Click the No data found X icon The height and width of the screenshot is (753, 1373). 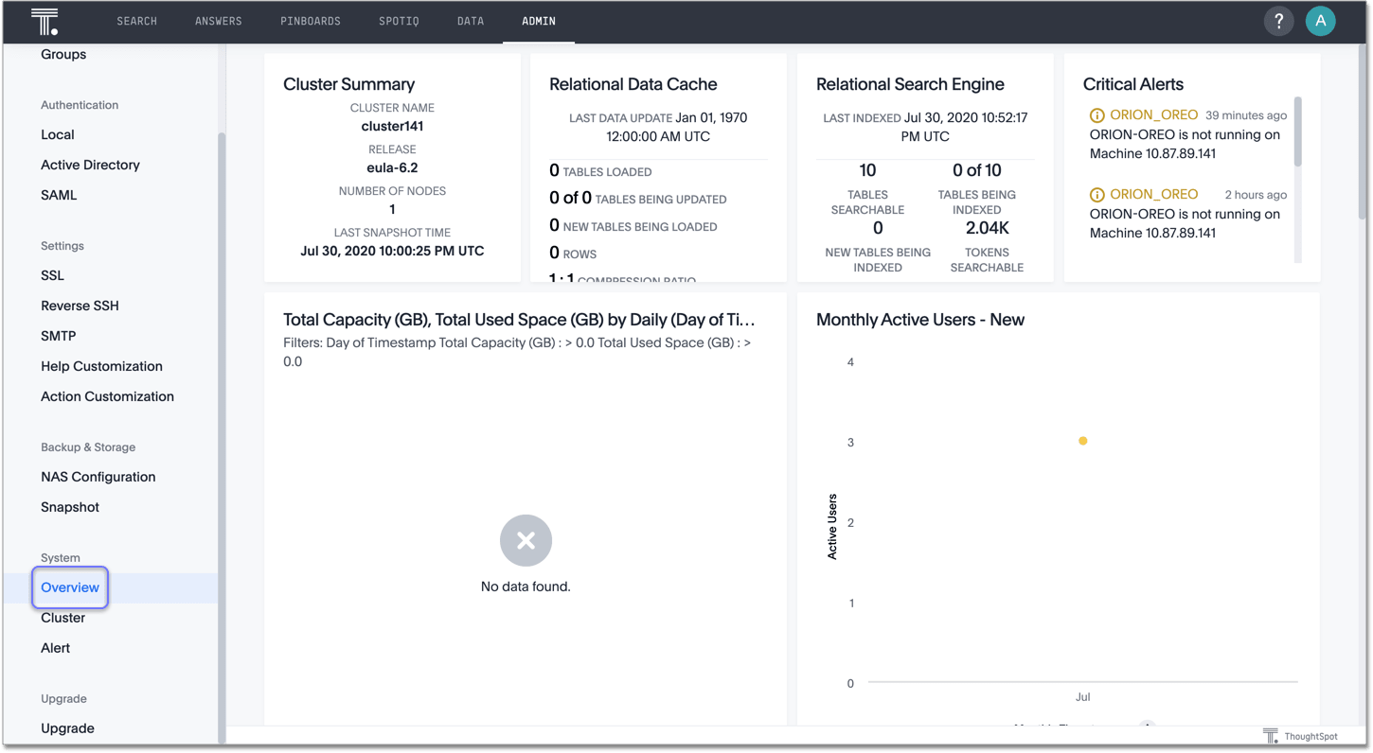click(526, 540)
